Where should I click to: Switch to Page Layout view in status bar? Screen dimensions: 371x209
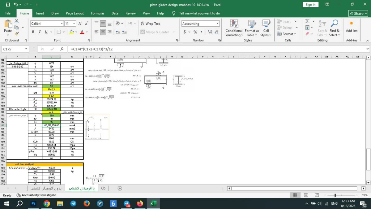coord(306,195)
